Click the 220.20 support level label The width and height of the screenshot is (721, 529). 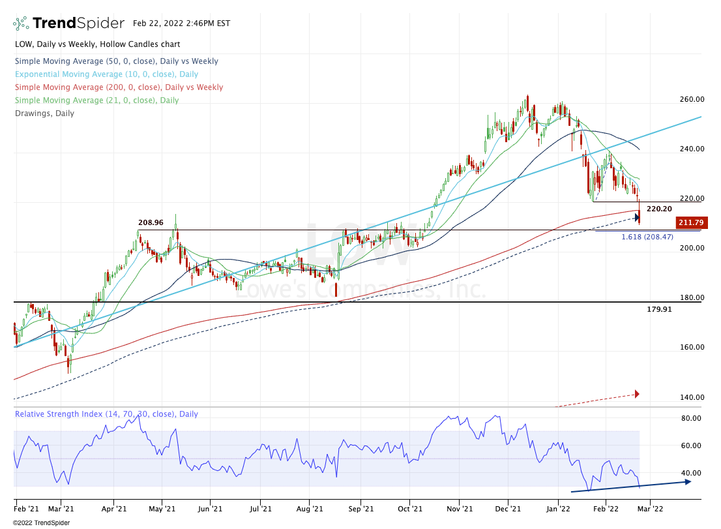[659, 209]
